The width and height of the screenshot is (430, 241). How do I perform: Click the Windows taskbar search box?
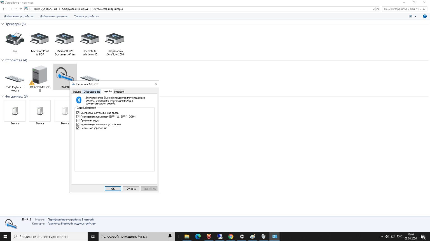pos(49,237)
